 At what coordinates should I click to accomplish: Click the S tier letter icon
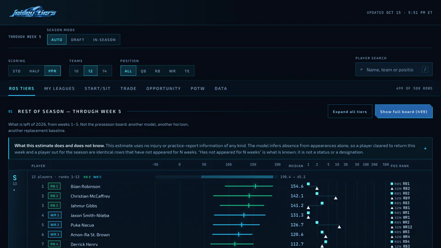15,178
